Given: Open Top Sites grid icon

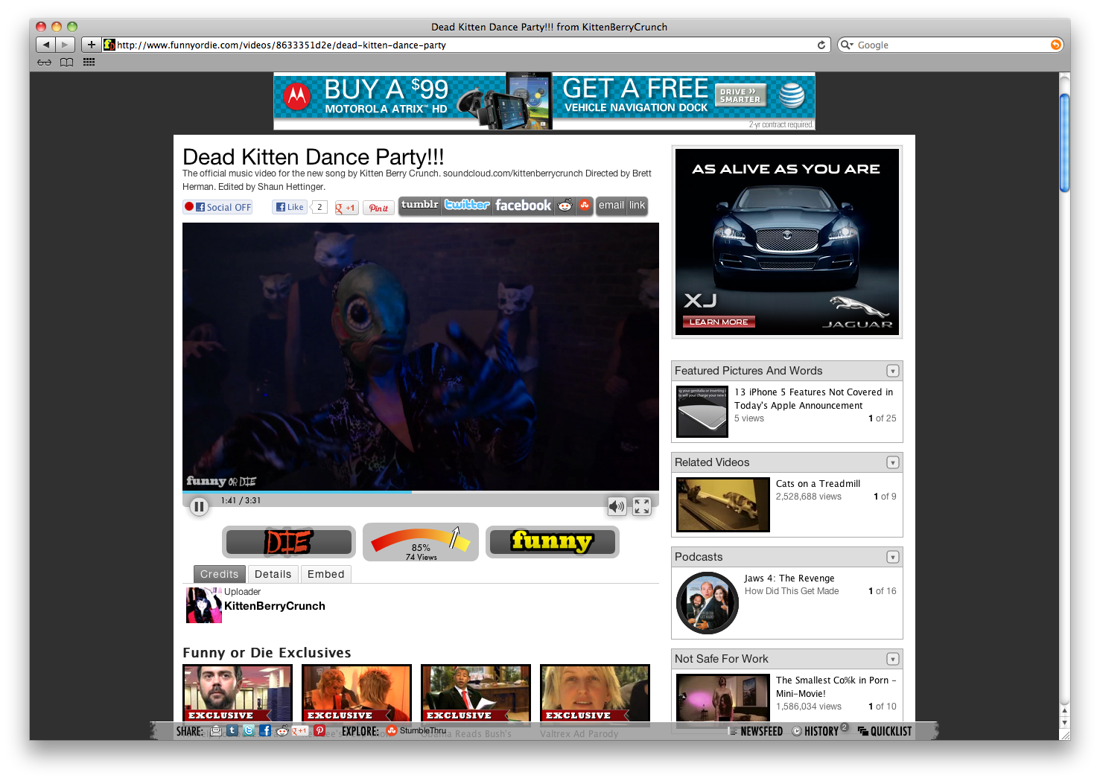Looking at the screenshot, I should pos(89,63).
